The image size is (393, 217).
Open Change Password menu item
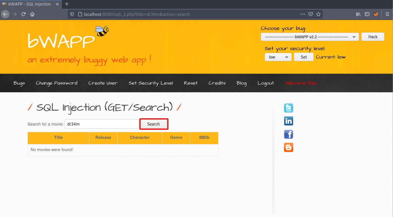pos(57,83)
